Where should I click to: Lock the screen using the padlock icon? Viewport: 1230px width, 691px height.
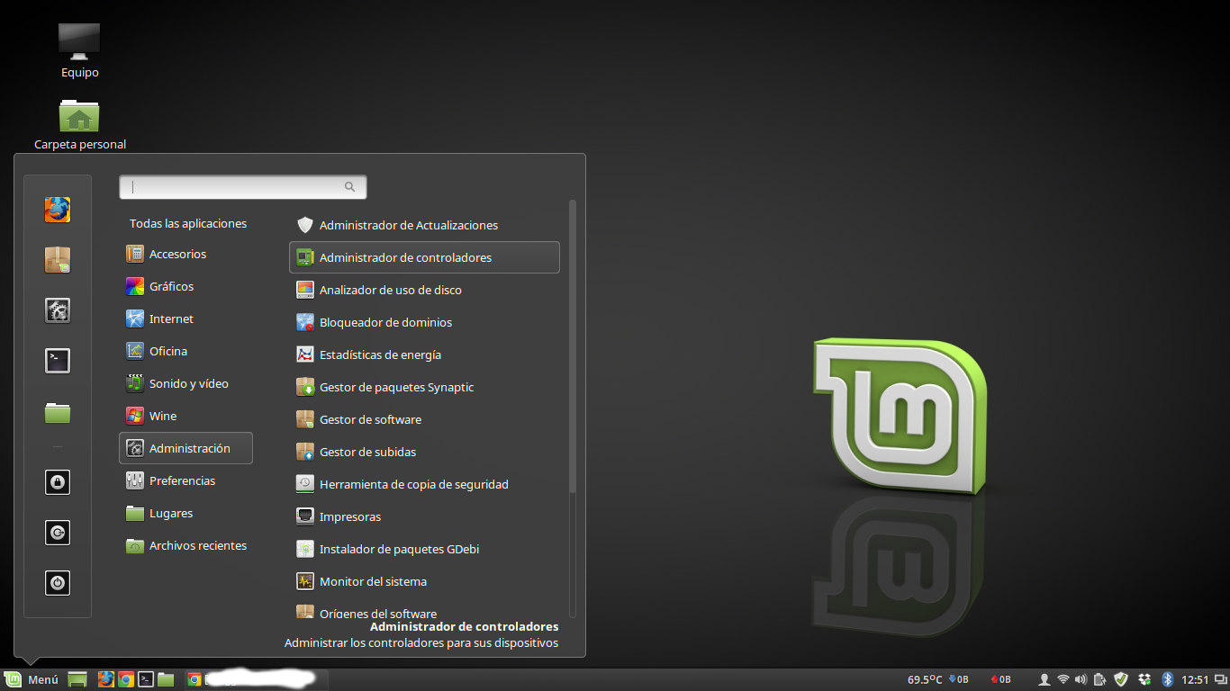[58, 482]
